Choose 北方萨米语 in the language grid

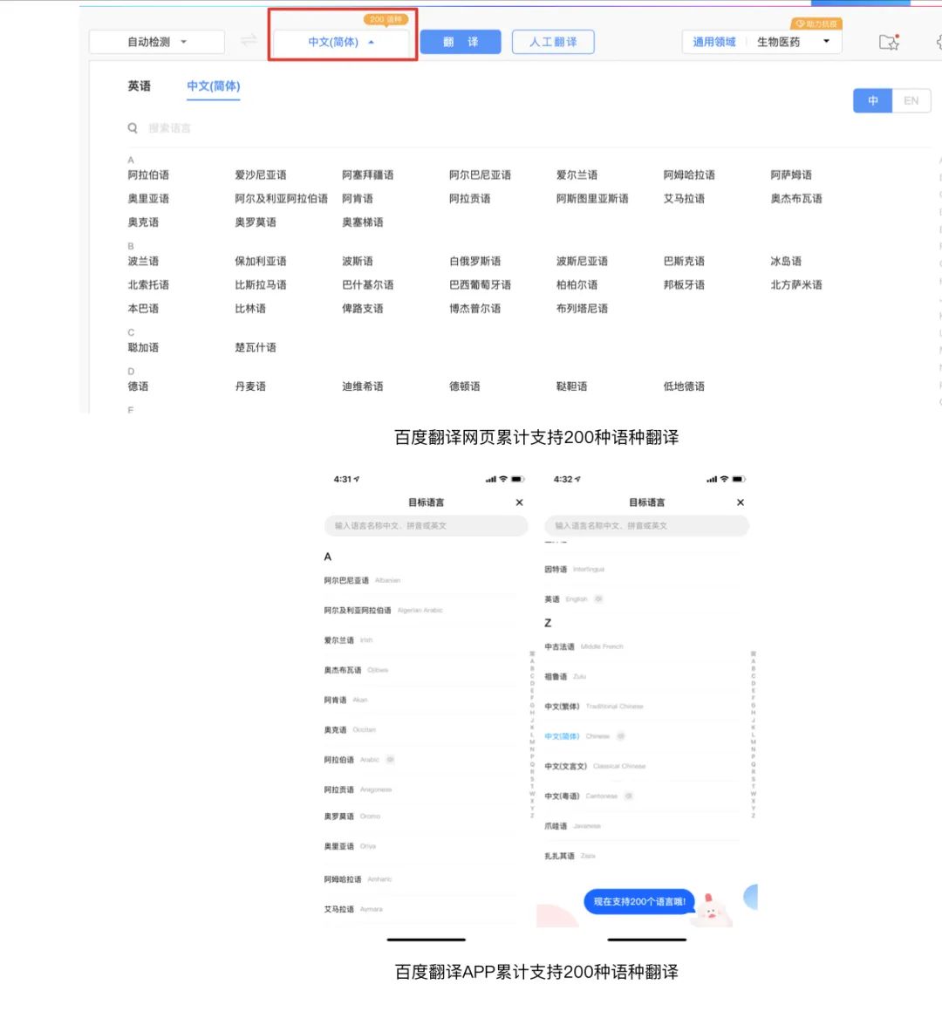click(x=796, y=284)
